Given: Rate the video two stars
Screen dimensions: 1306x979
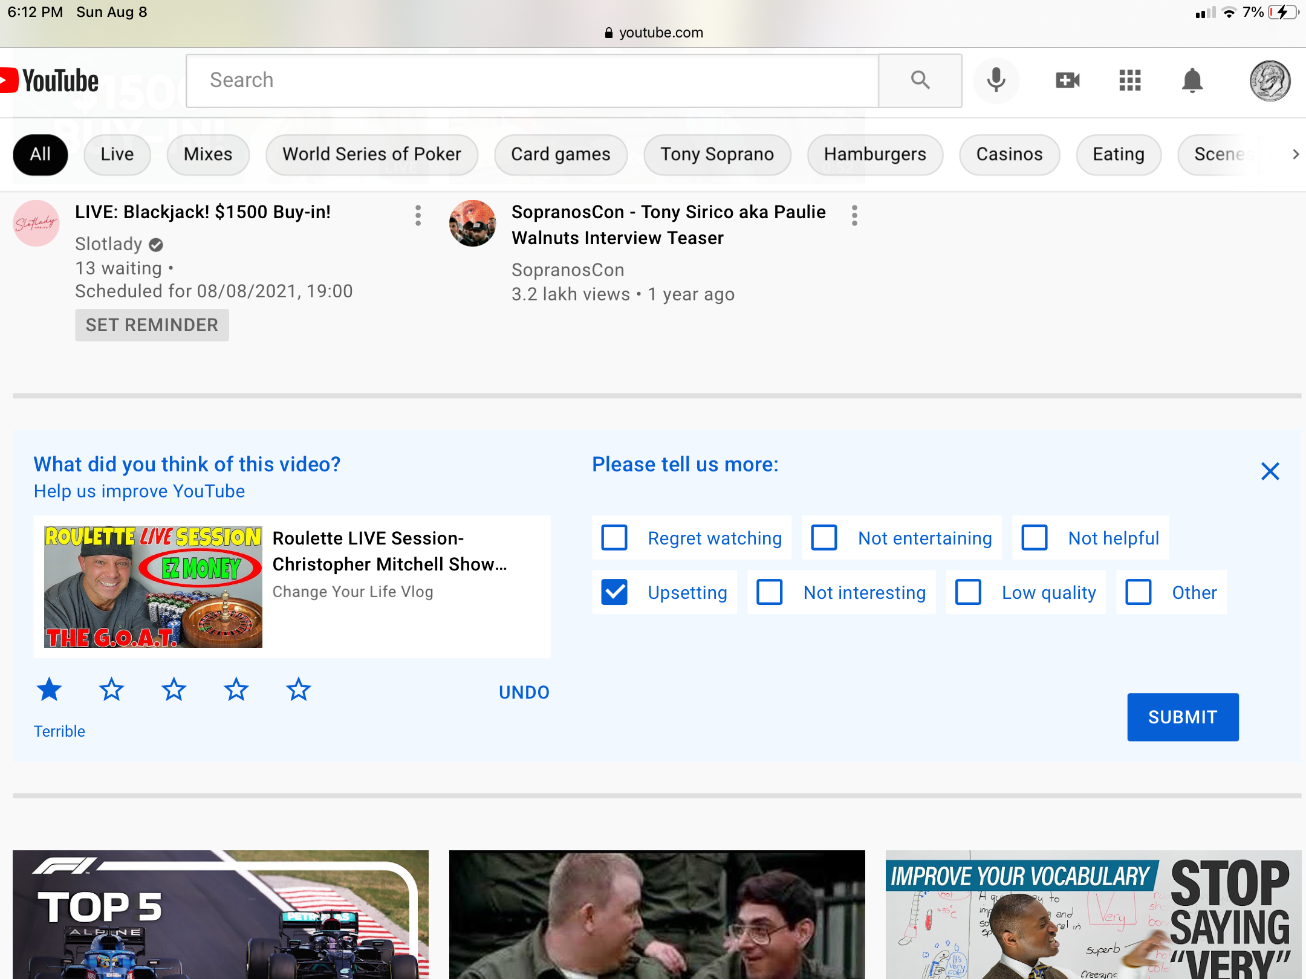Looking at the screenshot, I should 111,689.
